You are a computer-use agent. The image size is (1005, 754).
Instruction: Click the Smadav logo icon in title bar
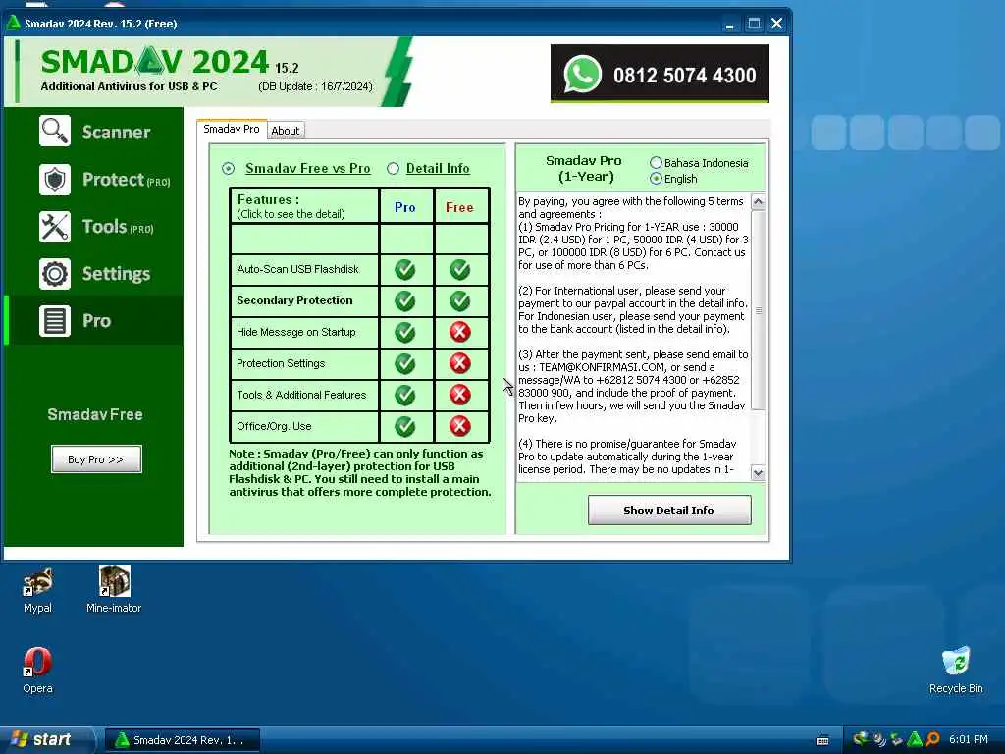pos(13,24)
